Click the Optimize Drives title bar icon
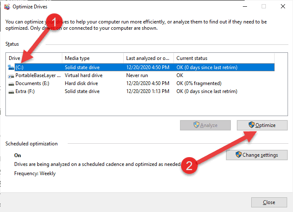293x212 pixels. click(7, 7)
